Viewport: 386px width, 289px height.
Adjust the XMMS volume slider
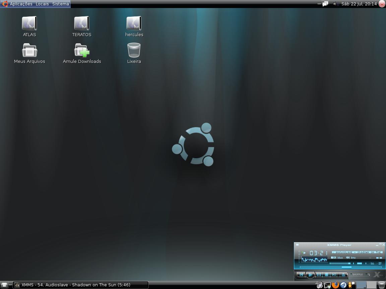pyautogui.click(x=340, y=264)
